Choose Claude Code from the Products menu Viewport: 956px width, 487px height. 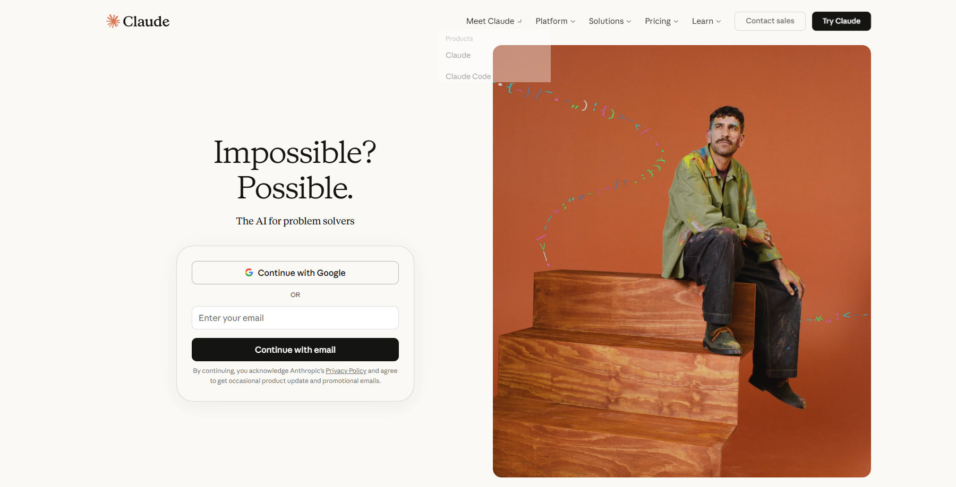pos(468,76)
